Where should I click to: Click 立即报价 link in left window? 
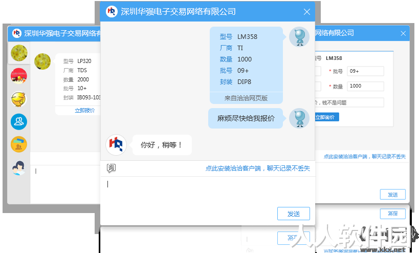(x=85, y=111)
